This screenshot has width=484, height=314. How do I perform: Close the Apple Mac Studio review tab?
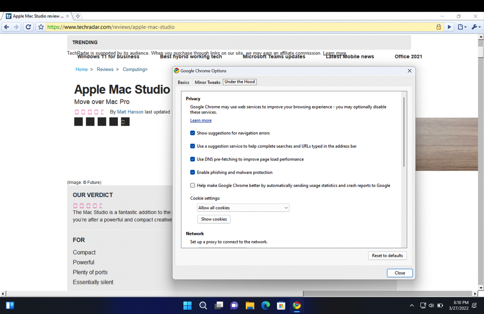pos(68,16)
